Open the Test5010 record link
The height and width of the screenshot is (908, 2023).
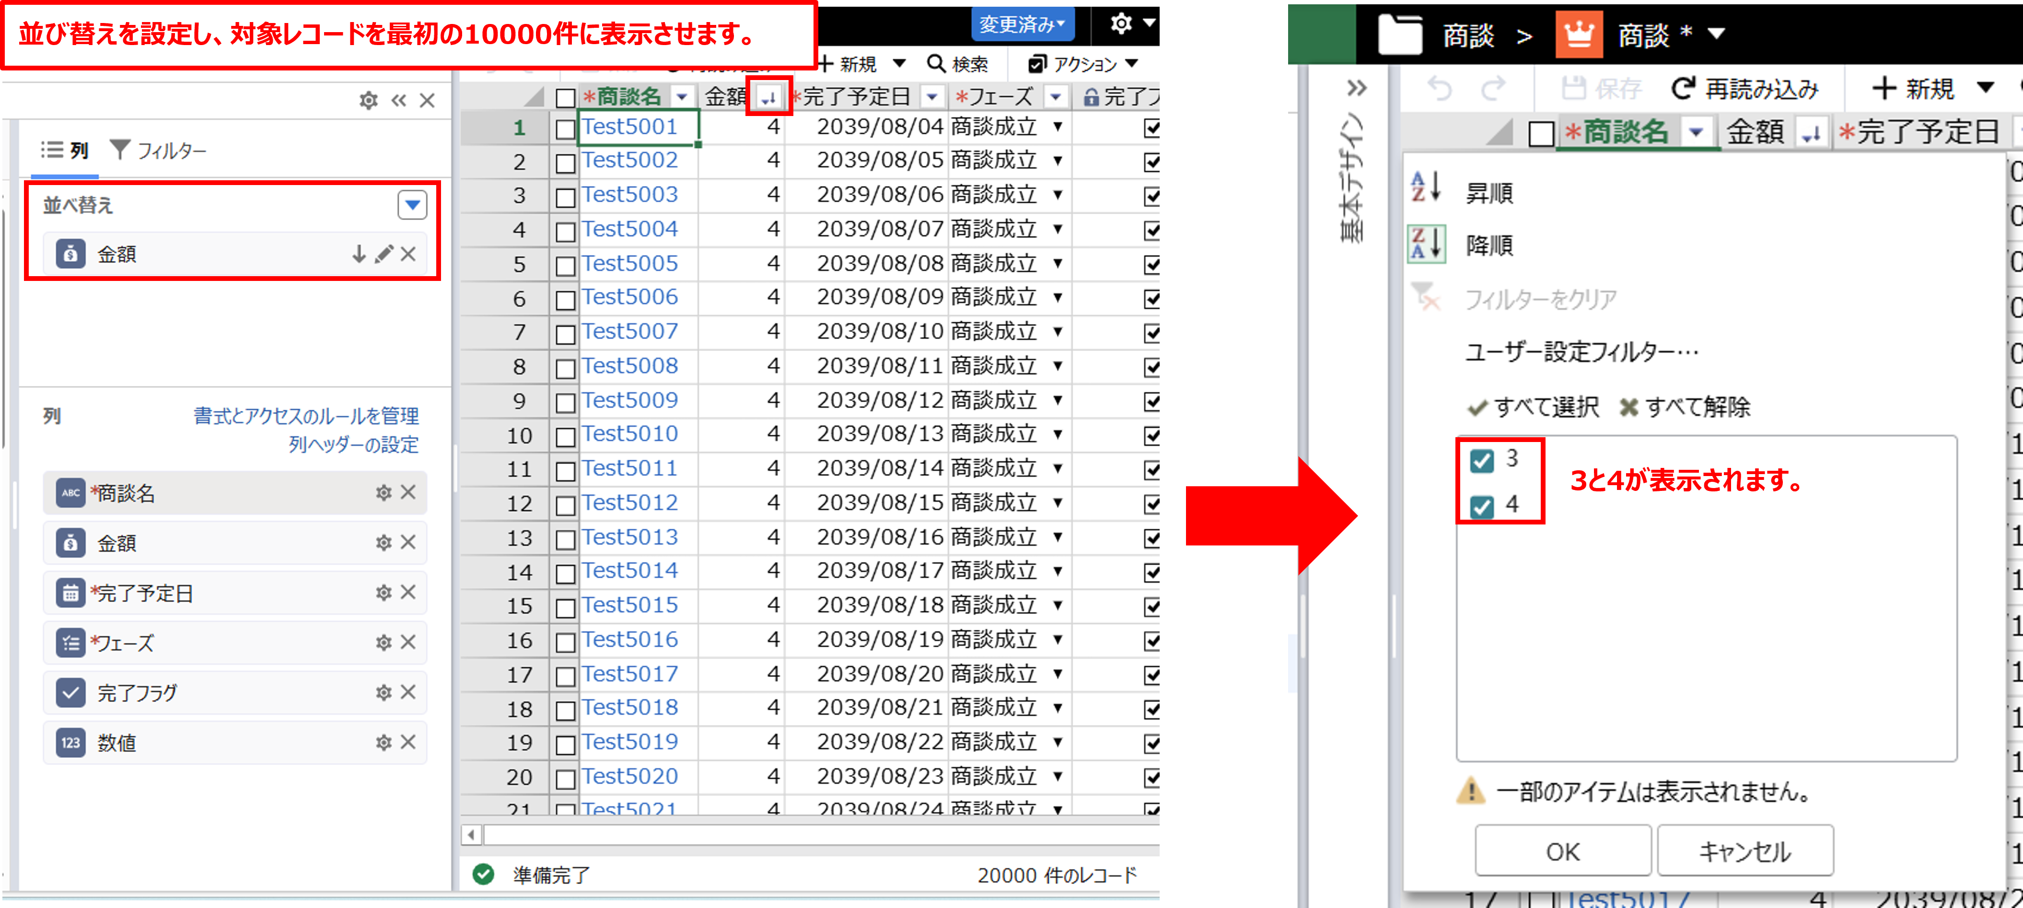click(630, 433)
